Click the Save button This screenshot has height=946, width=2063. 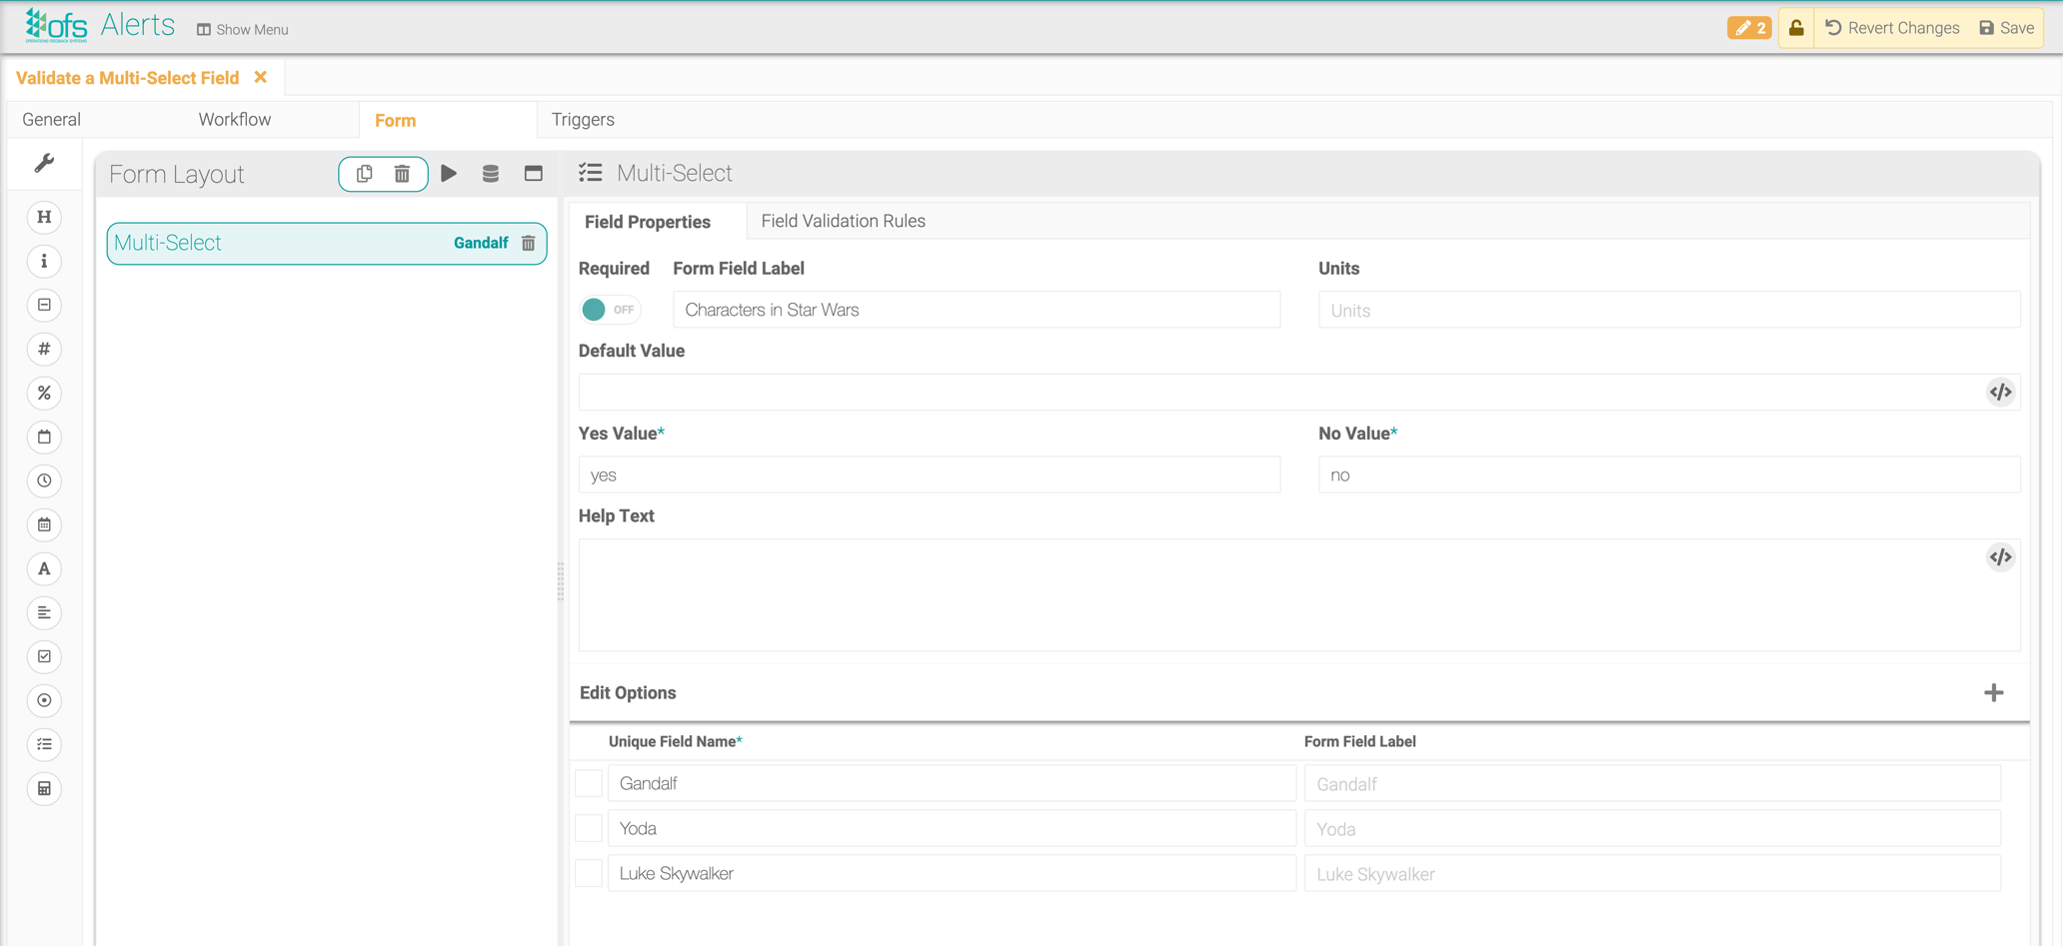tap(2007, 28)
